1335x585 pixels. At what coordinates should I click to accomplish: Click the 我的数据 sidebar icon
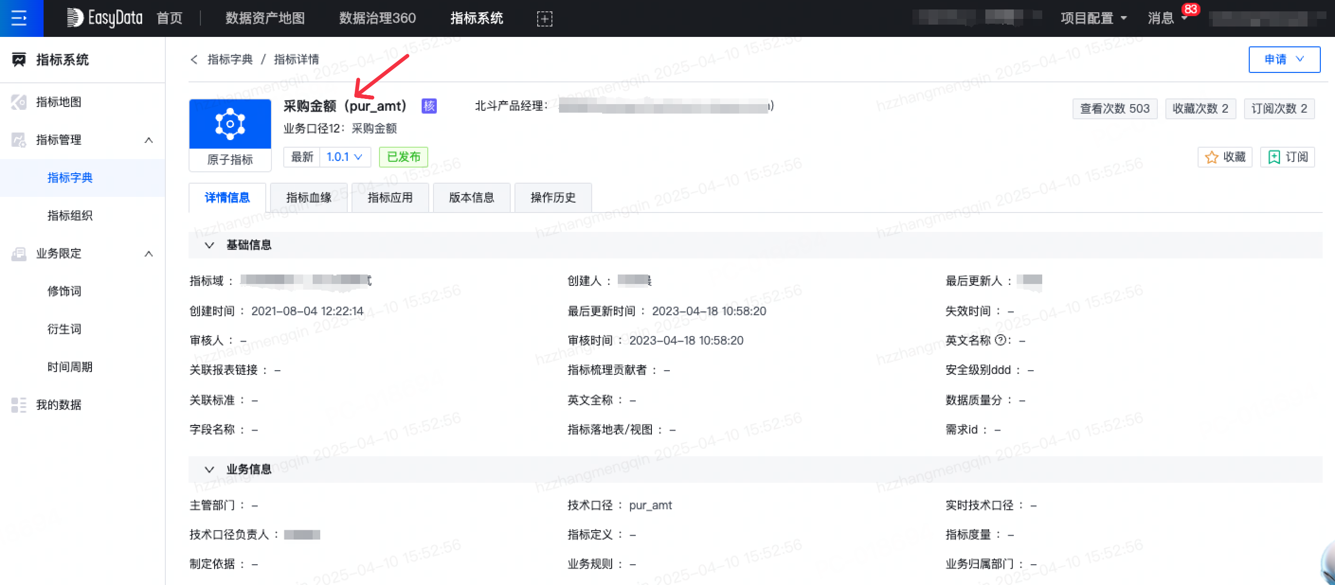pyautogui.click(x=18, y=405)
